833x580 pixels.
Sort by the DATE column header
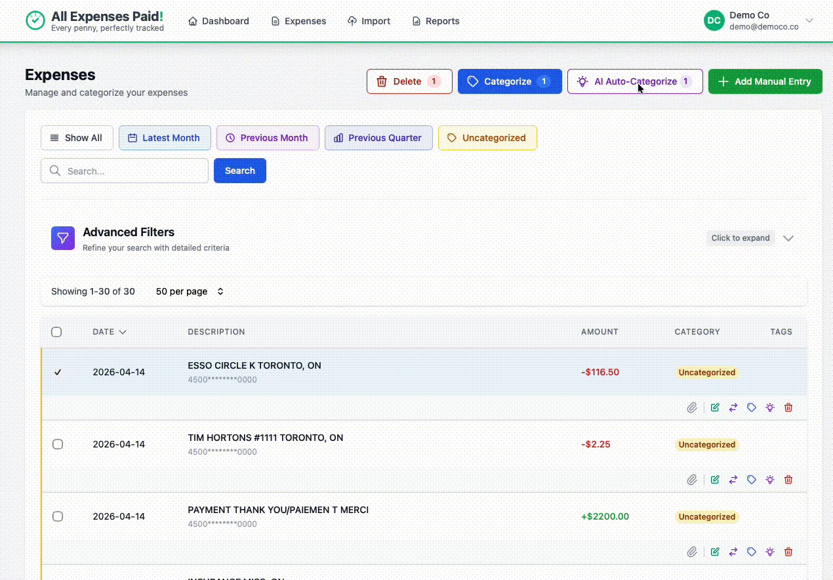click(110, 332)
